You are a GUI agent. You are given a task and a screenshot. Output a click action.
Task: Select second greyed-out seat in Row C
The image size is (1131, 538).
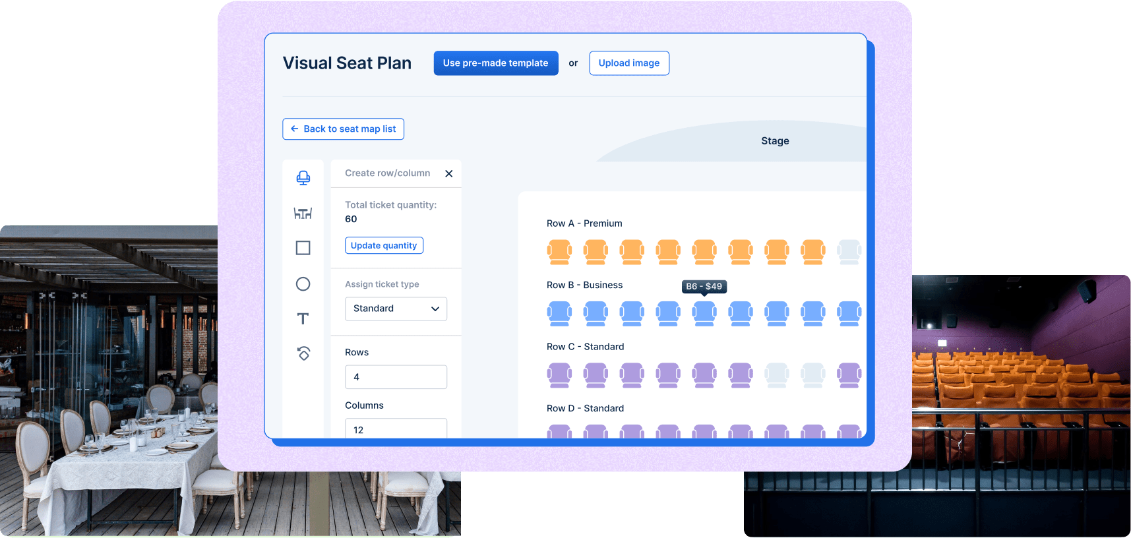coord(813,375)
